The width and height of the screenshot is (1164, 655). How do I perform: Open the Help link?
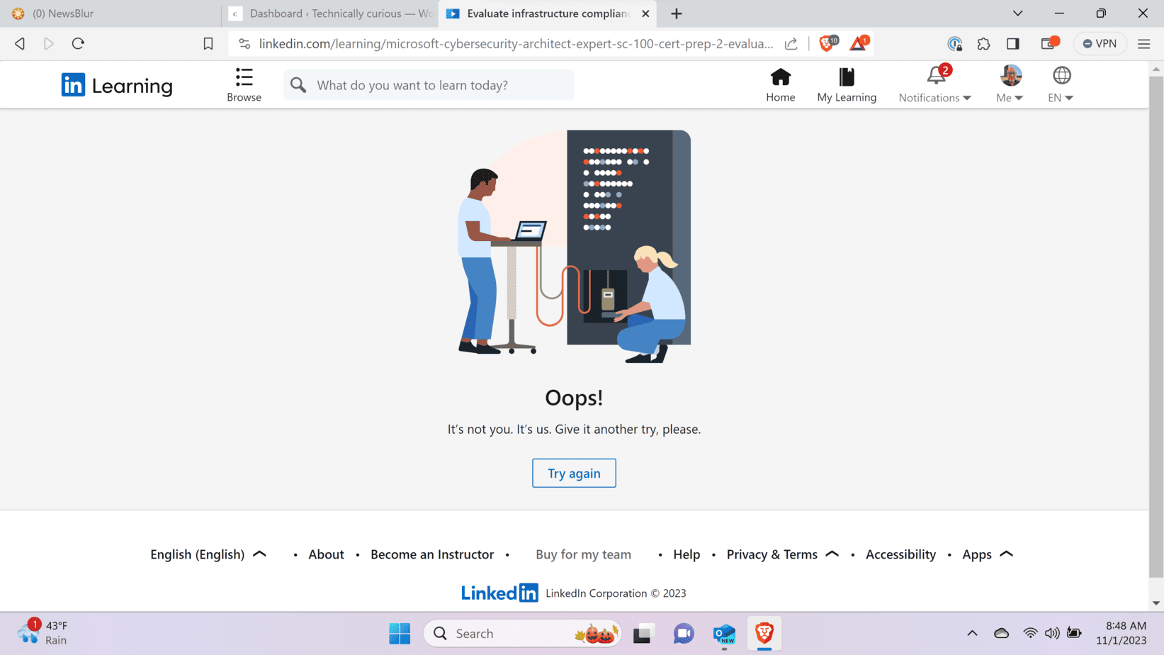click(x=686, y=554)
